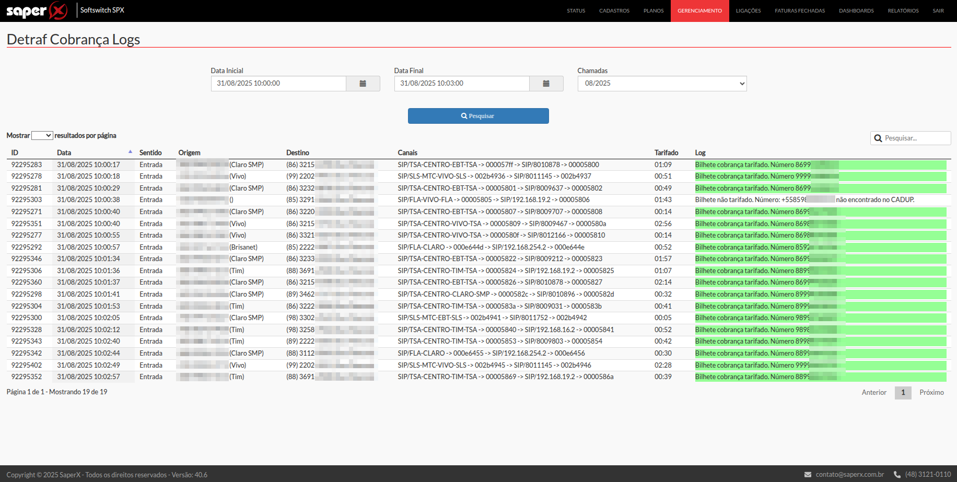Click the Próximo pagination link
The height and width of the screenshot is (482, 957).
pyautogui.click(x=931, y=393)
